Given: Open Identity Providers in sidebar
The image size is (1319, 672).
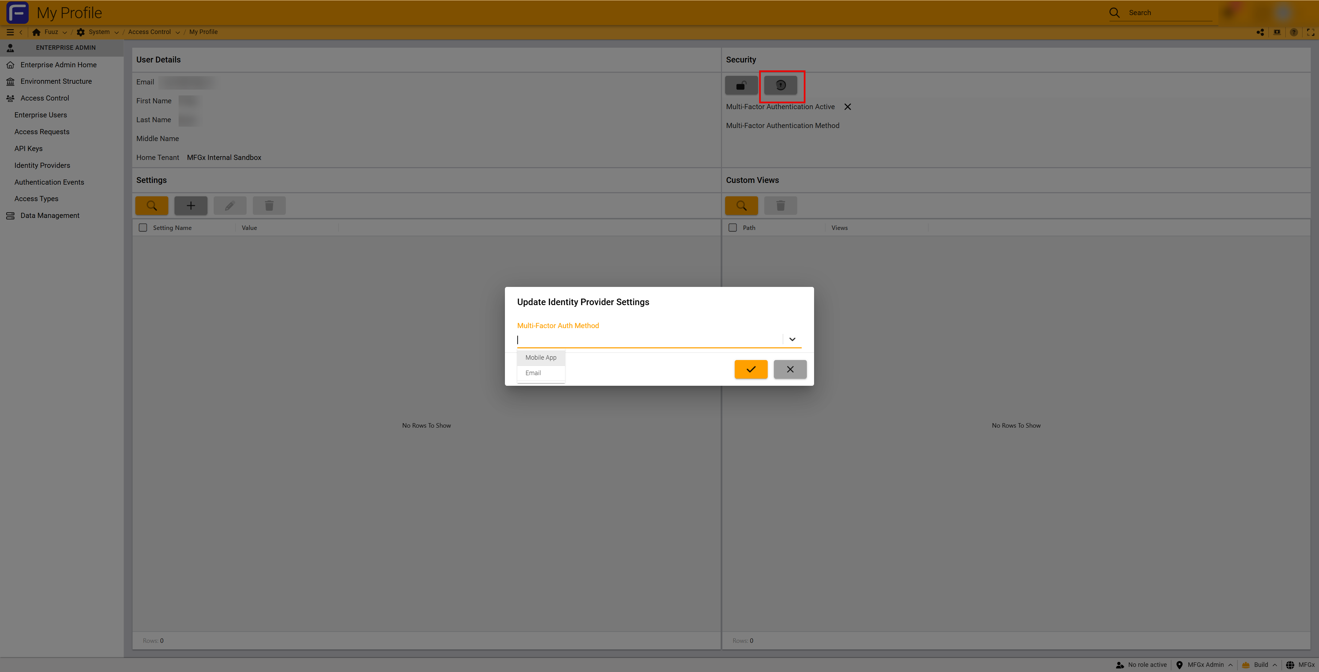Looking at the screenshot, I should [x=42, y=165].
